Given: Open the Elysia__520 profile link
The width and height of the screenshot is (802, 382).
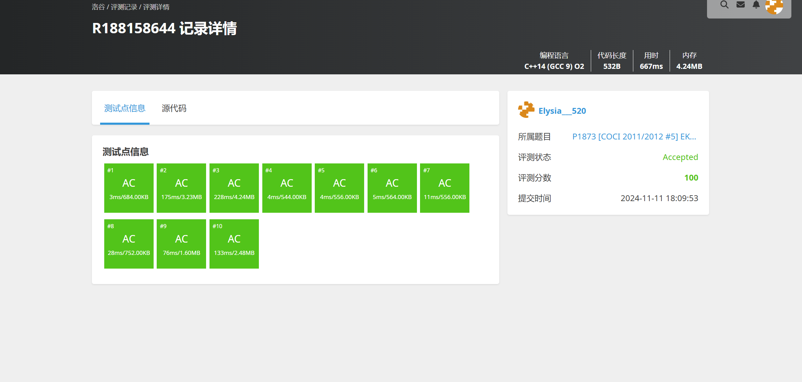Looking at the screenshot, I should [x=562, y=111].
